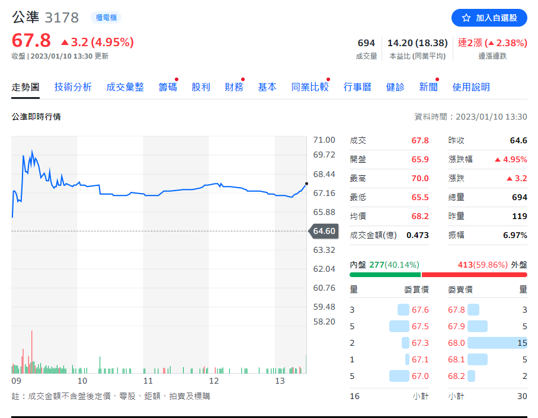Select the 籌碼 tab

coord(168,87)
